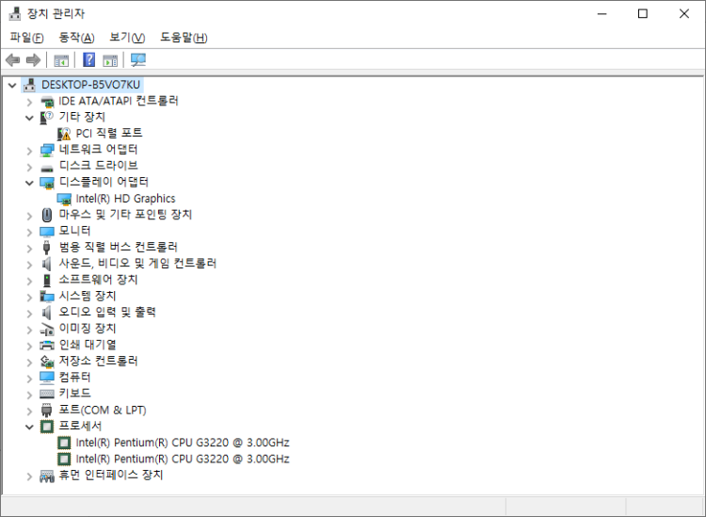Open the 보기(V) menu
Image resolution: width=706 pixels, height=517 pixels.
click(127, 38)
